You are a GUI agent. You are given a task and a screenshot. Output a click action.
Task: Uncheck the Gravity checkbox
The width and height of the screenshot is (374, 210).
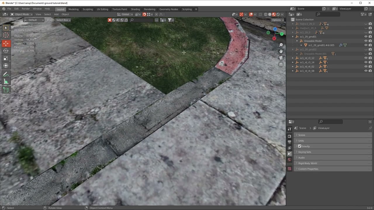299,146
